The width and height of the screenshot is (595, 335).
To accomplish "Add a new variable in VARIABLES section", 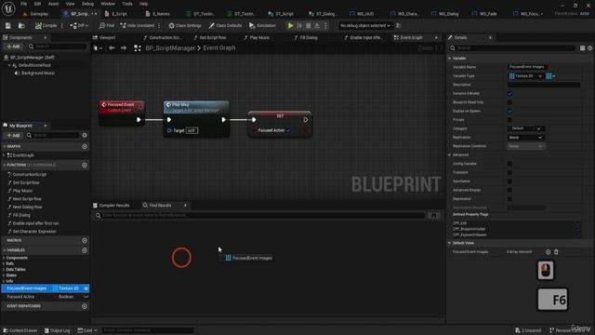I will [x=85, y=250].
